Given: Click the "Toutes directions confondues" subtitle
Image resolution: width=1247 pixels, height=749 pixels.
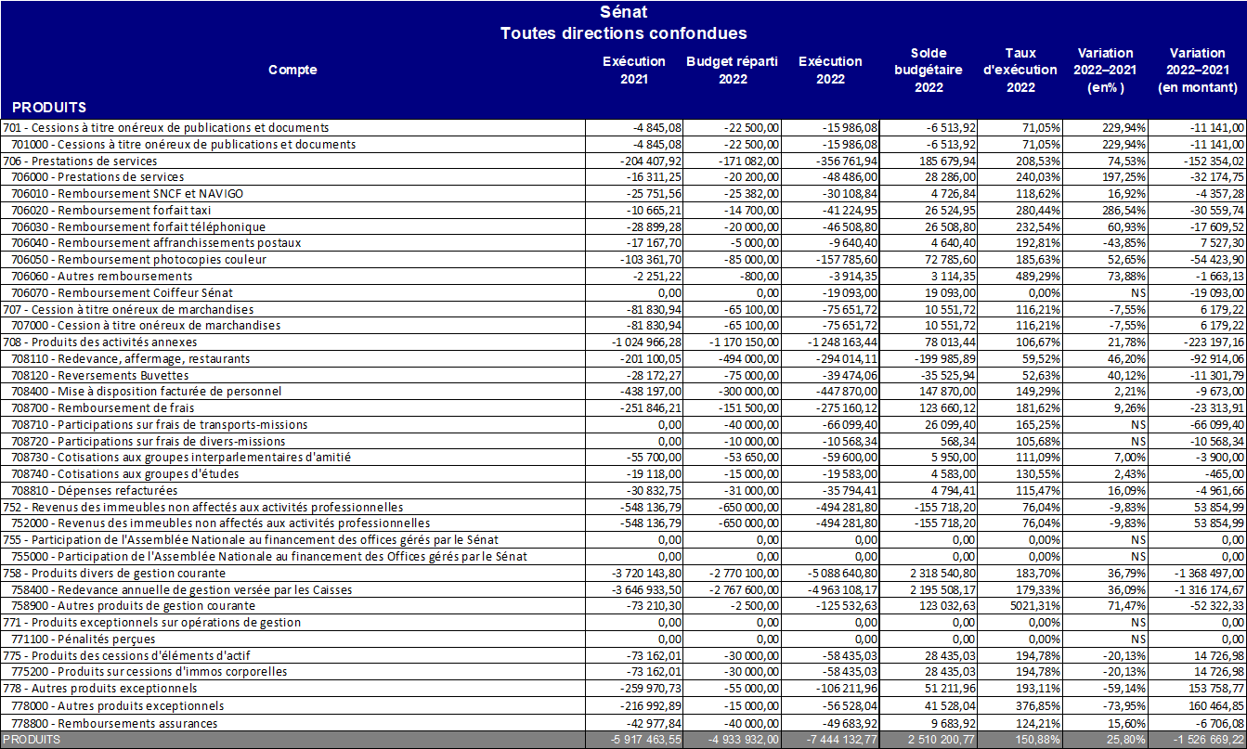Looking at the screenshot, I should pyautogui.click(x=623, y=33).
